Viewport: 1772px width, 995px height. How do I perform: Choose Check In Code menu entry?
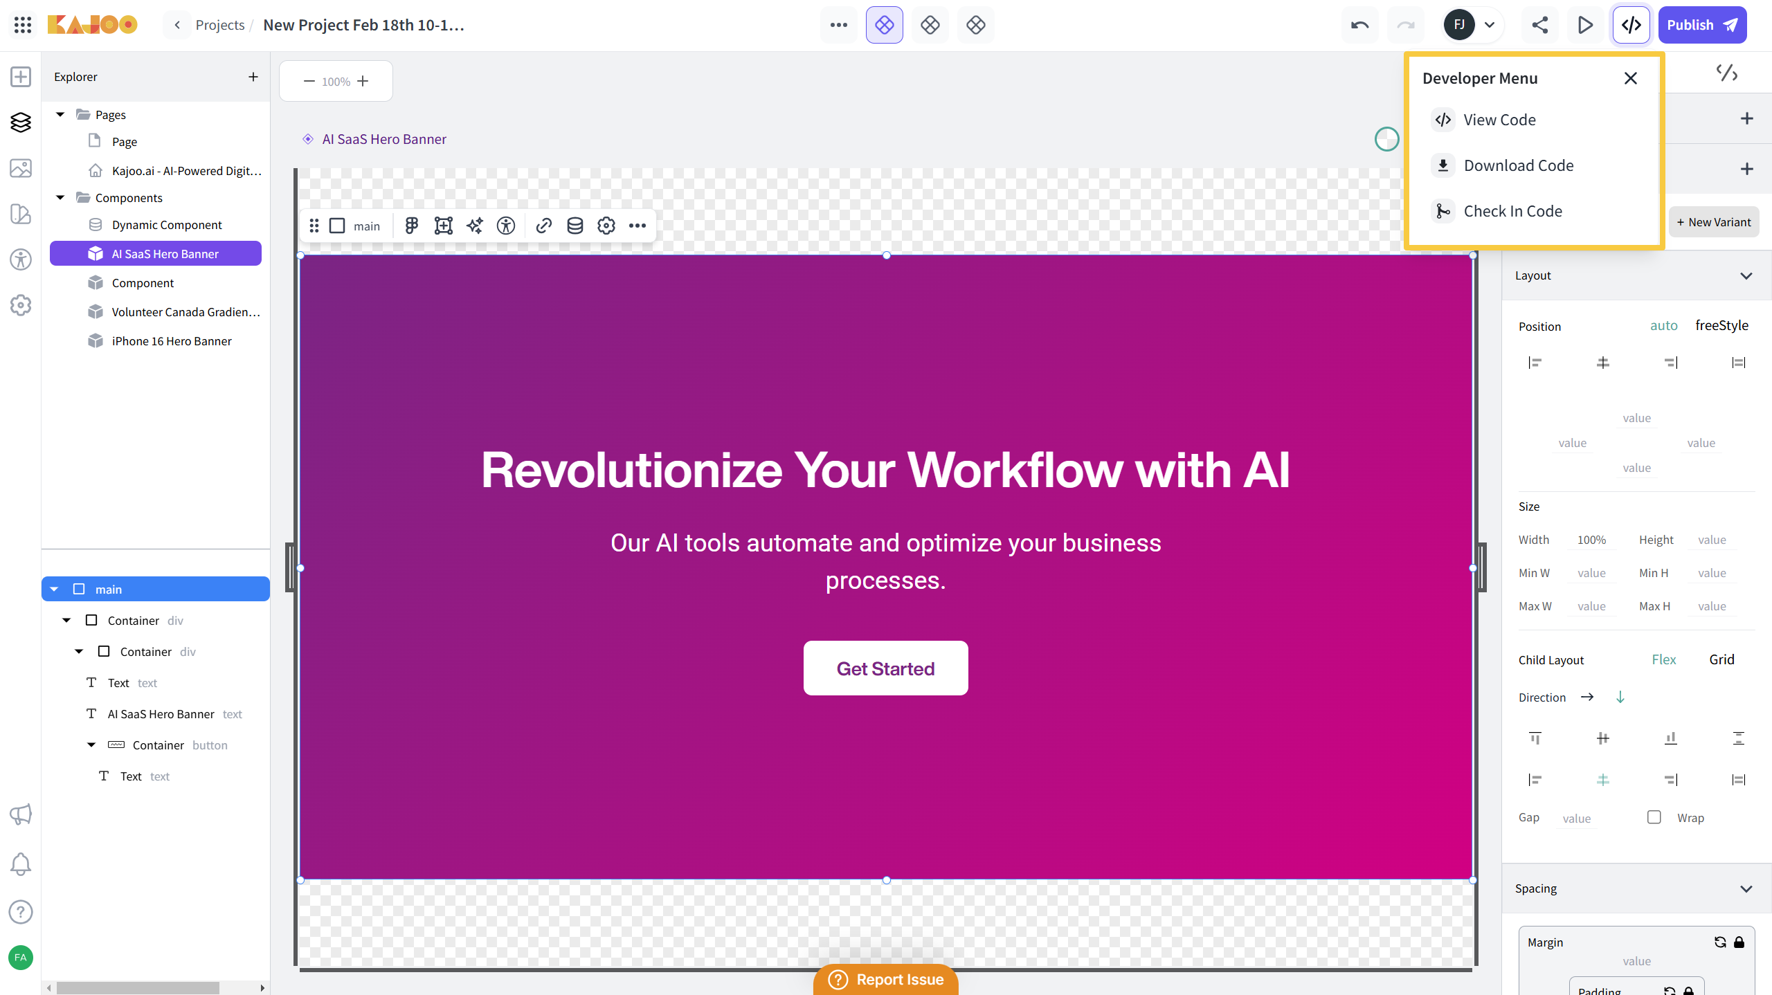[1512, 211]
